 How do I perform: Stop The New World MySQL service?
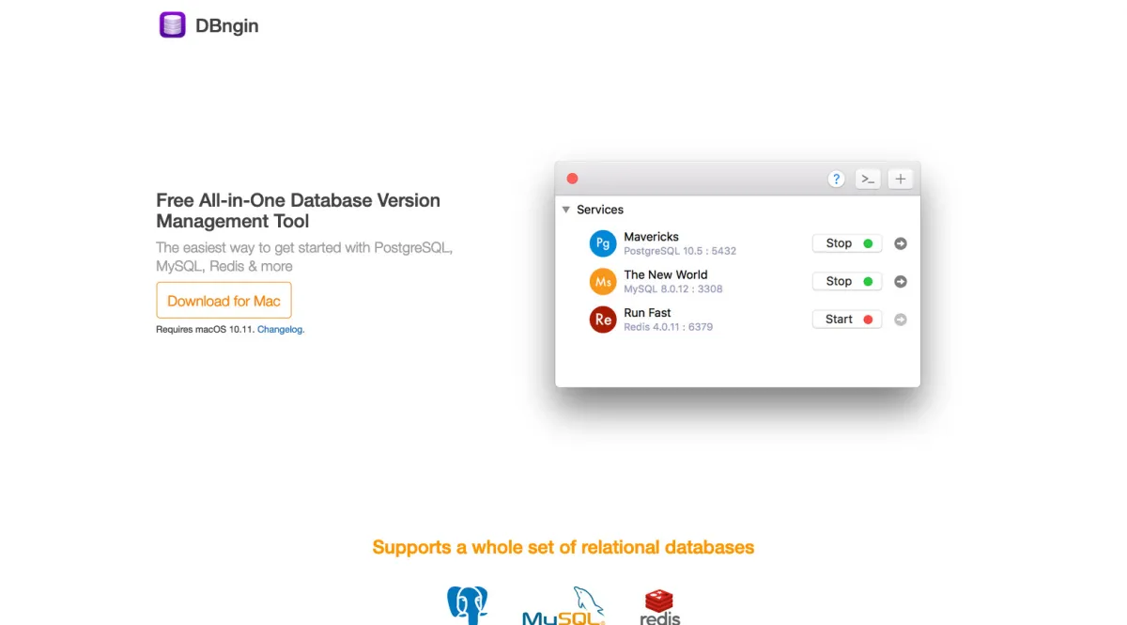[847, 281]
